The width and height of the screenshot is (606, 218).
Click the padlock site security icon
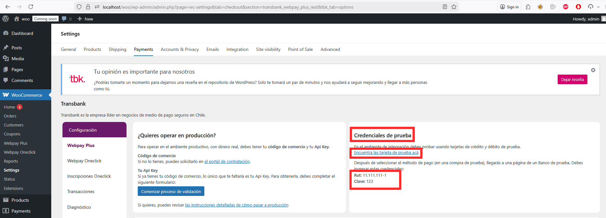[88, 7]
